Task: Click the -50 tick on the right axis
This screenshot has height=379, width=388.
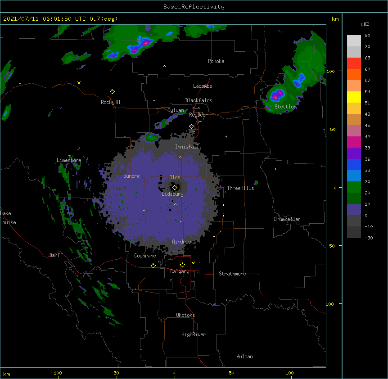Action: pyautogui.click(x=330, y=246)
